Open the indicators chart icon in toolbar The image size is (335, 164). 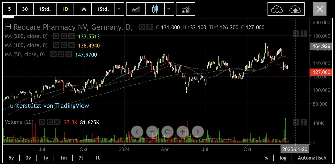pyautogui.click(x=186, y=9)
